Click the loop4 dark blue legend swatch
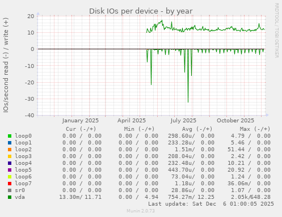 tap(10, 163)
